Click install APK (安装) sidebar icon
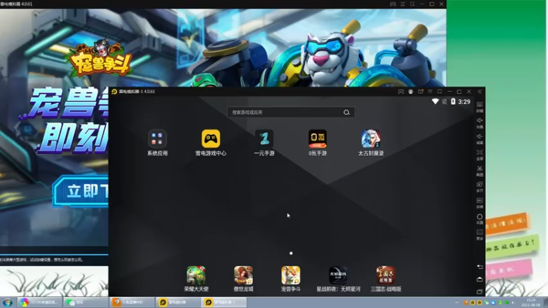Image resolution: width=548 pixels, height=308 pixels. click(x=480, y=203)
